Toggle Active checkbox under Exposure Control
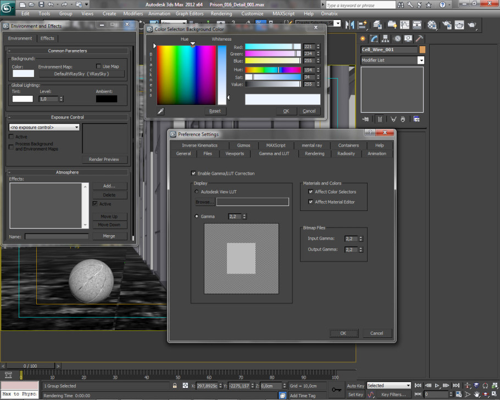The height and width of the screenshot is (400, 500). 11,136
